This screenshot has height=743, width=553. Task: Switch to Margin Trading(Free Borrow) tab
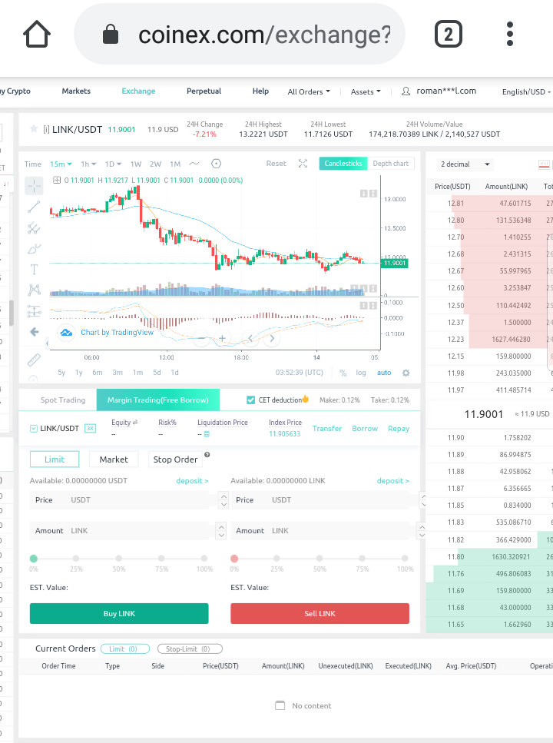tap(157, 400)
